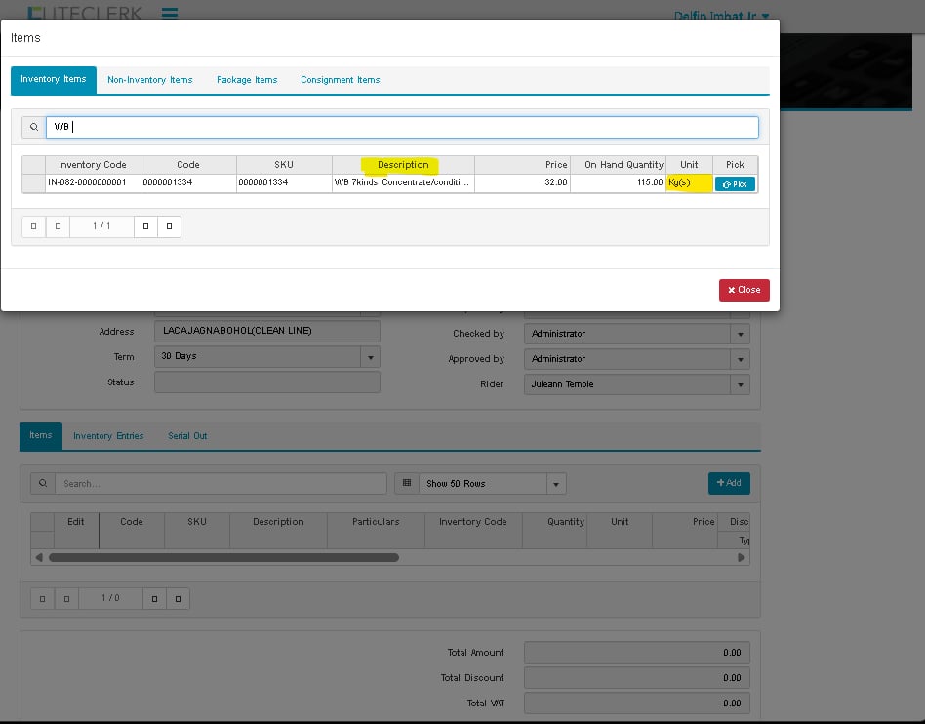Expand the Show 50 Rows dropdown

click(x=555, y=483)
